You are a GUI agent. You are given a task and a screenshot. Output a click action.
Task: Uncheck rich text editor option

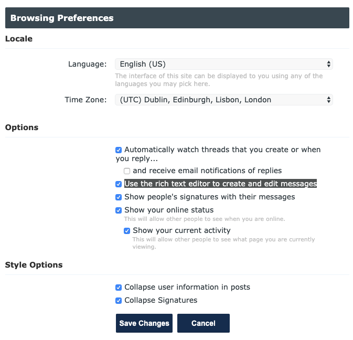coord(119,184)
